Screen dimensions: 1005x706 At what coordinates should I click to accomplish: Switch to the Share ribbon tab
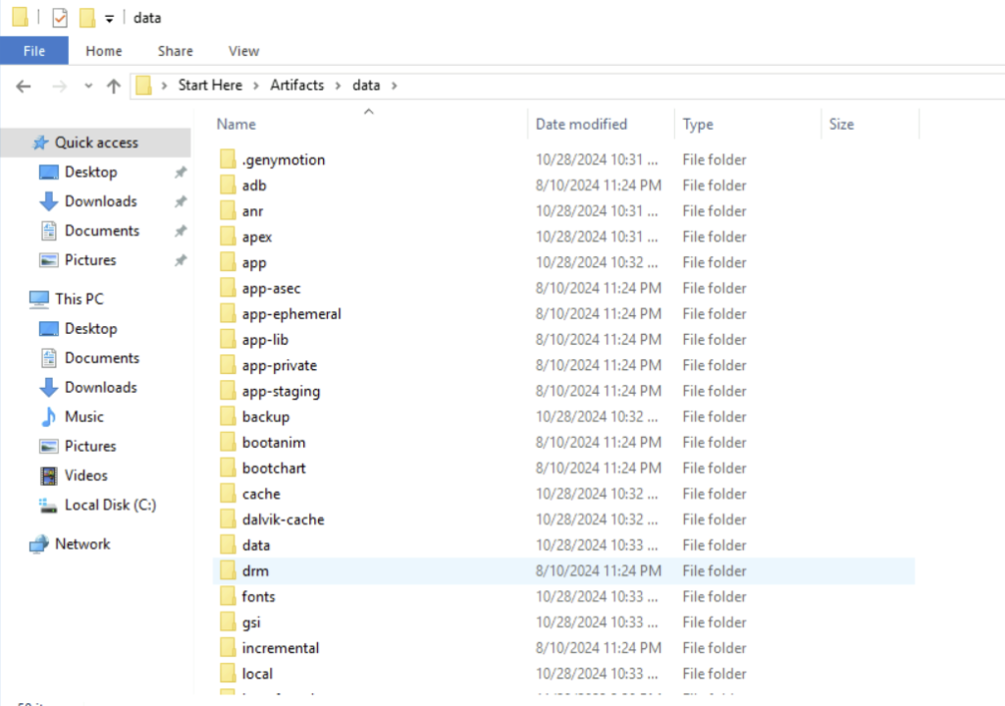(176, 51)
